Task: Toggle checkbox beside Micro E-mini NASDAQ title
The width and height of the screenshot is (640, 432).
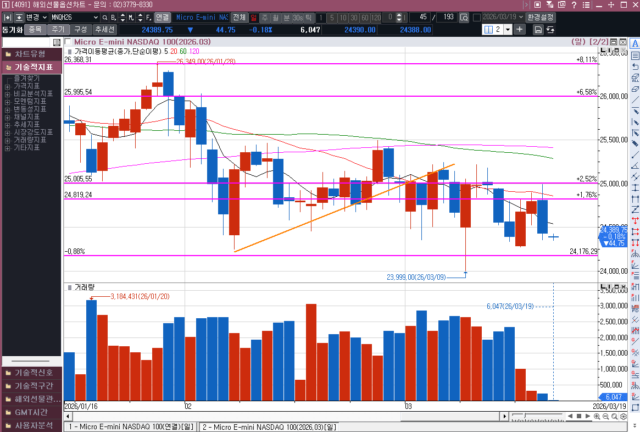Action: click(x=68, y=42)
